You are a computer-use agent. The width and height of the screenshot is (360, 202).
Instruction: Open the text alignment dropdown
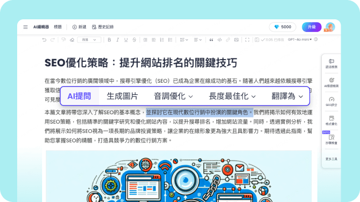[198, 40]
